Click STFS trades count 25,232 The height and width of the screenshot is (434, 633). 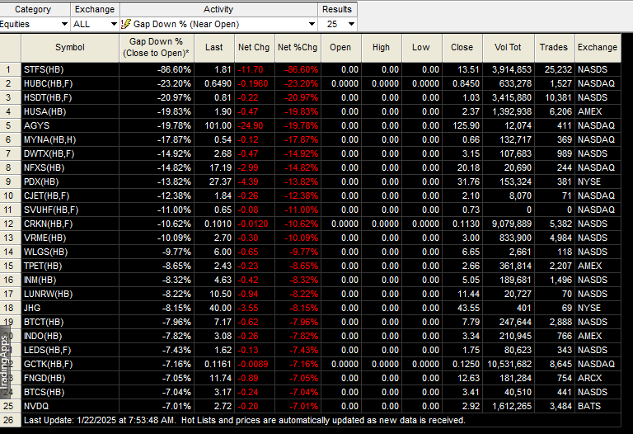click(x=558, y=69)
